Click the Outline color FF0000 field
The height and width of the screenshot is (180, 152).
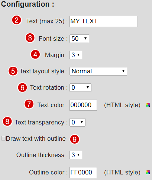83,173
